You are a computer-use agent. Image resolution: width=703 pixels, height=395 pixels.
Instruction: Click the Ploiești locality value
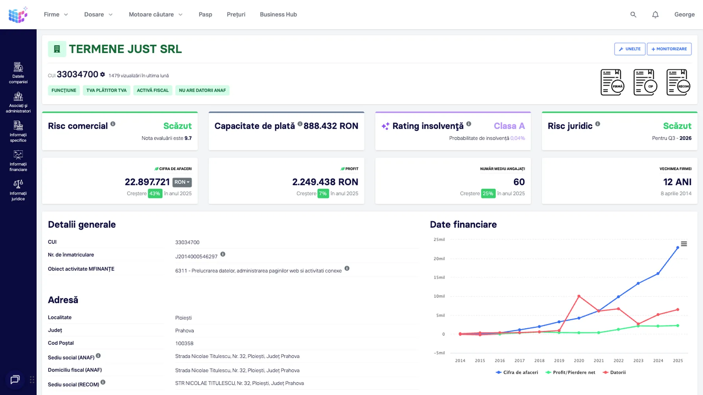point(183,318)
